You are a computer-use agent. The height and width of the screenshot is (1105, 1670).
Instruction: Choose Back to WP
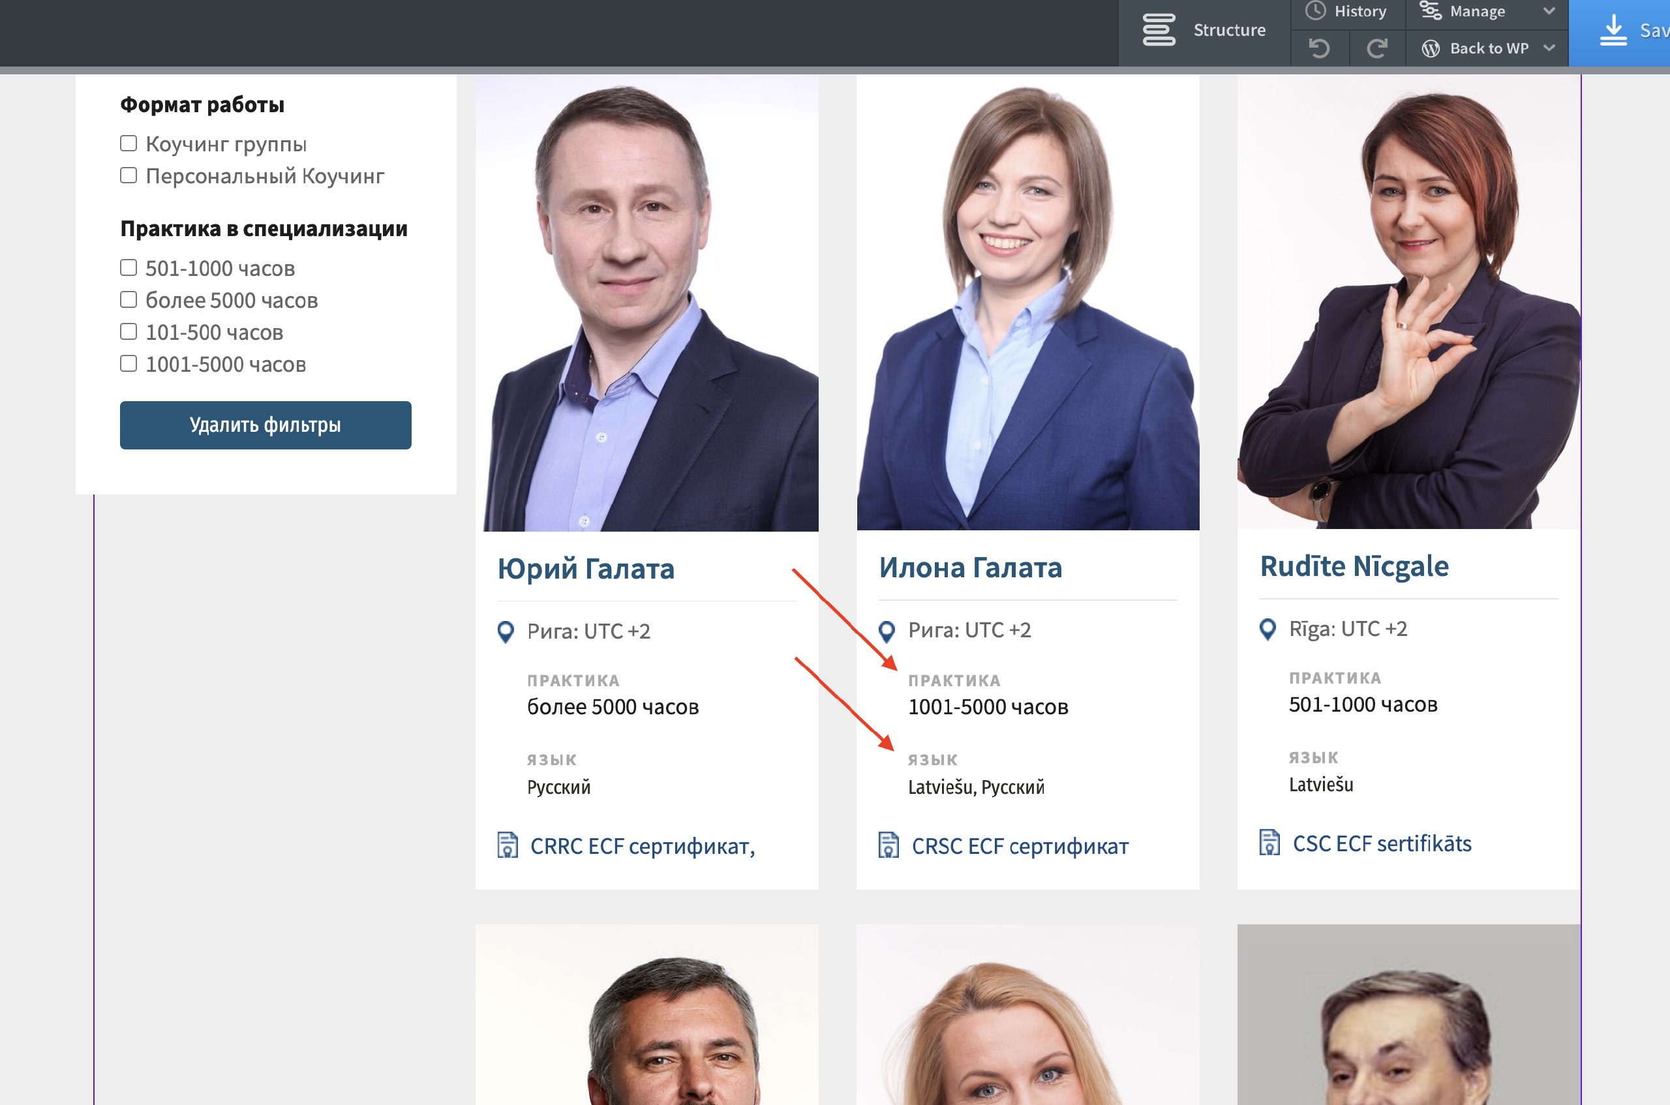click(1489, 48)
